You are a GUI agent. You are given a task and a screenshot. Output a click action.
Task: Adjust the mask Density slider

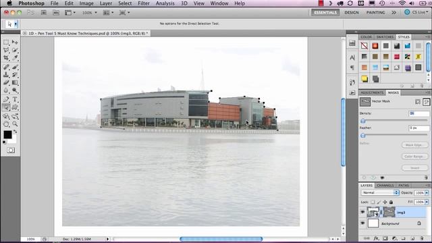point(363,121)
